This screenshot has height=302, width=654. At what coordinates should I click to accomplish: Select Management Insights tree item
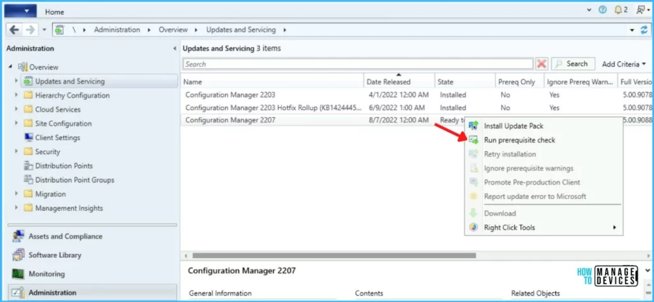click(69, 208)
